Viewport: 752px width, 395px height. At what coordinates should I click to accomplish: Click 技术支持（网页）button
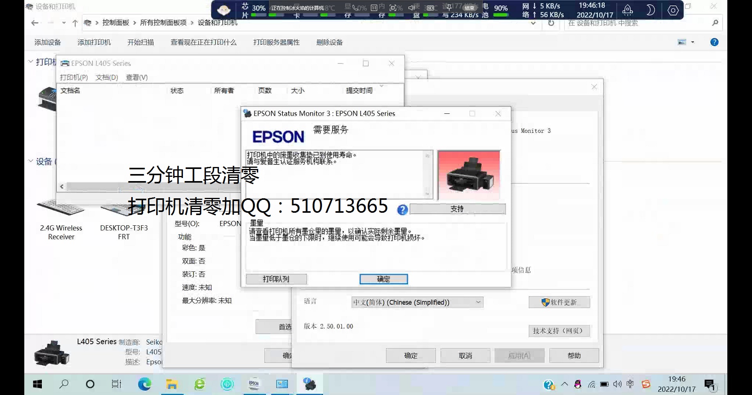tap(559, 331)
